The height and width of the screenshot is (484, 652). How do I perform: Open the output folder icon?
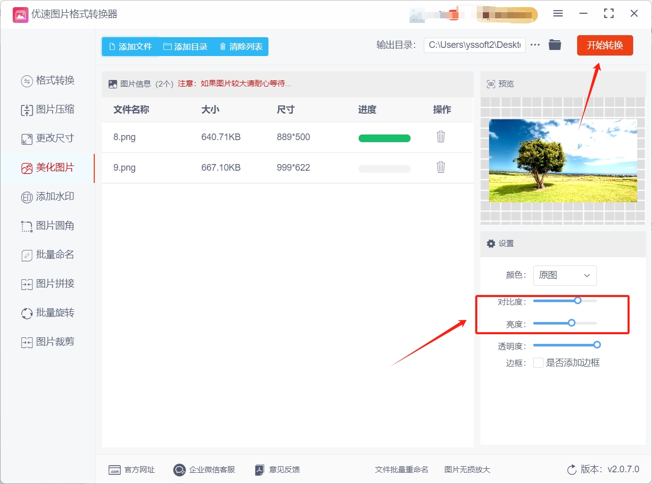(555, 45)
